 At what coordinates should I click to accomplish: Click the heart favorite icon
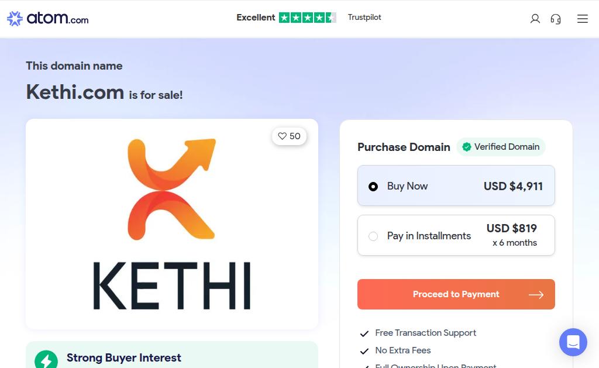283,136
